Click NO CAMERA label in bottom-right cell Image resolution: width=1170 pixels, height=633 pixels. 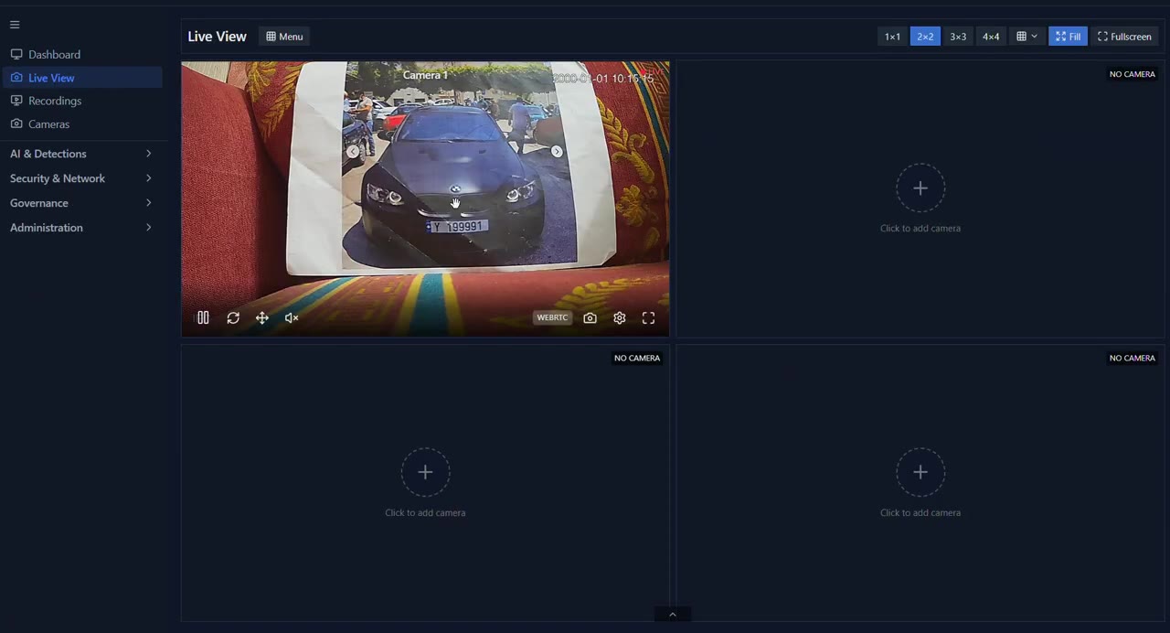click(1133, 358)
